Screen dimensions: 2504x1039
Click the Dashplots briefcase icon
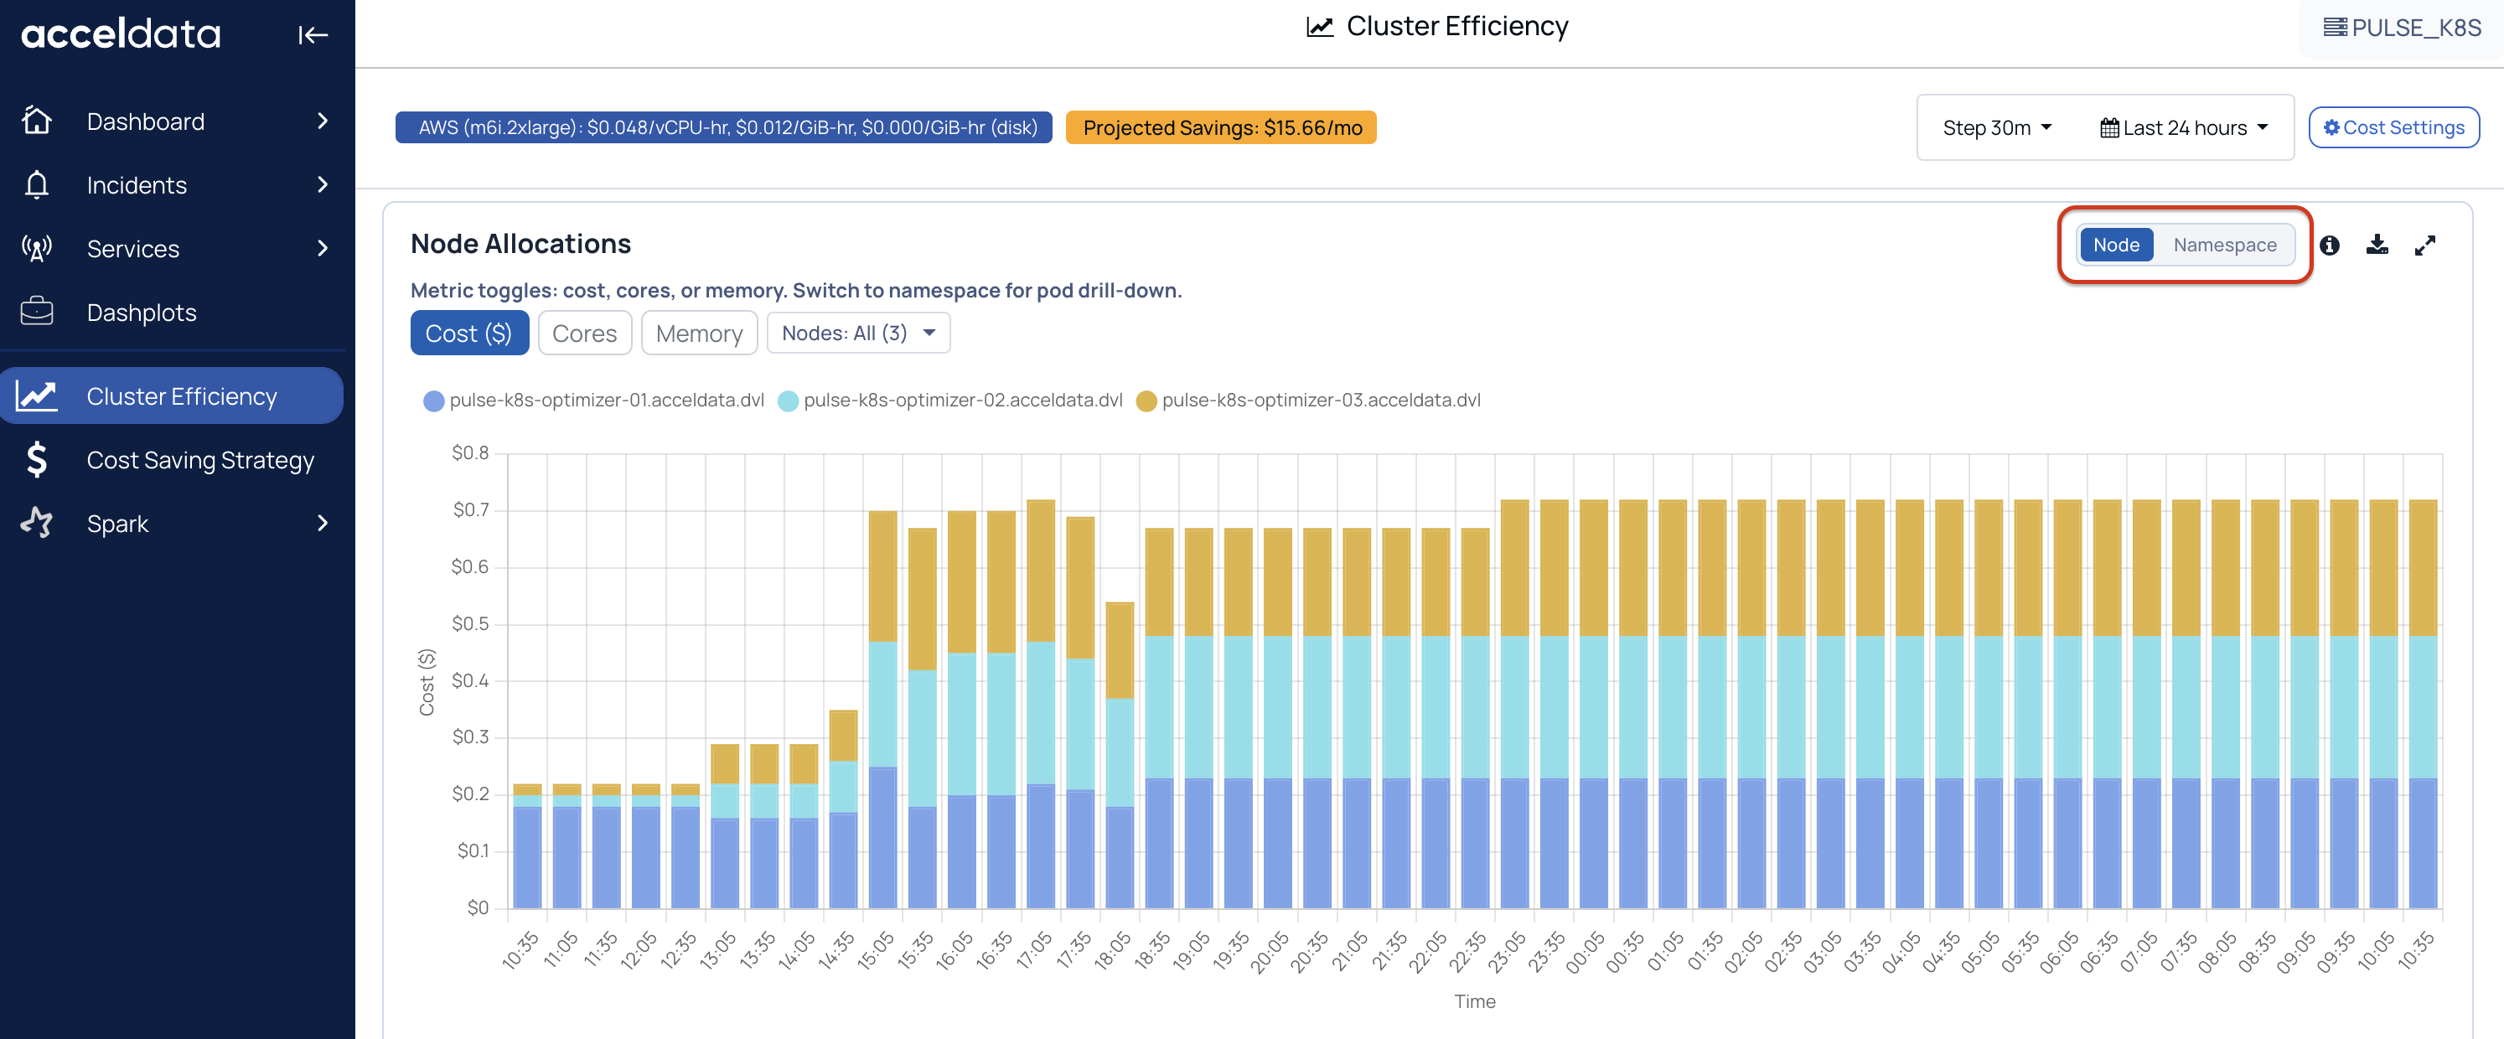(37, 312)
